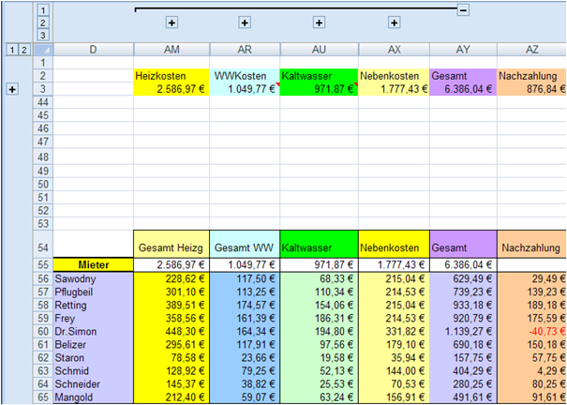The height and width of the screenshot is (405, 567).
Task: Select the yellow Heizkosten cell
Action: point(172,75)
